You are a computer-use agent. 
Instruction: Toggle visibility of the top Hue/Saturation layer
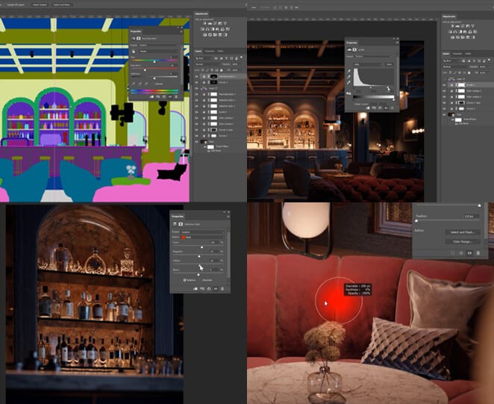[x=197, y=77]
